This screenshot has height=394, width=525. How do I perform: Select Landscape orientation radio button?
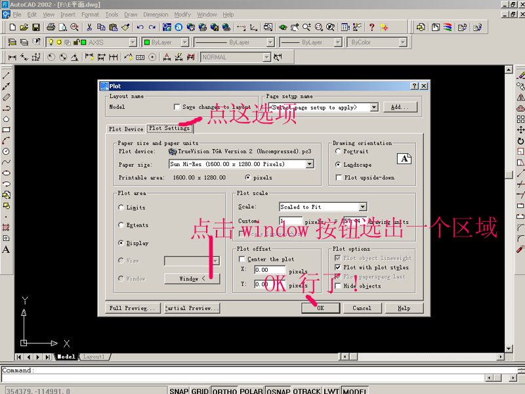click(x=338, y=165)
